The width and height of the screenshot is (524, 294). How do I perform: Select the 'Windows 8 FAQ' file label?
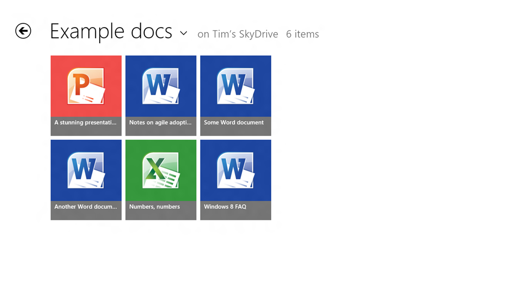click(x=225, y=207)
